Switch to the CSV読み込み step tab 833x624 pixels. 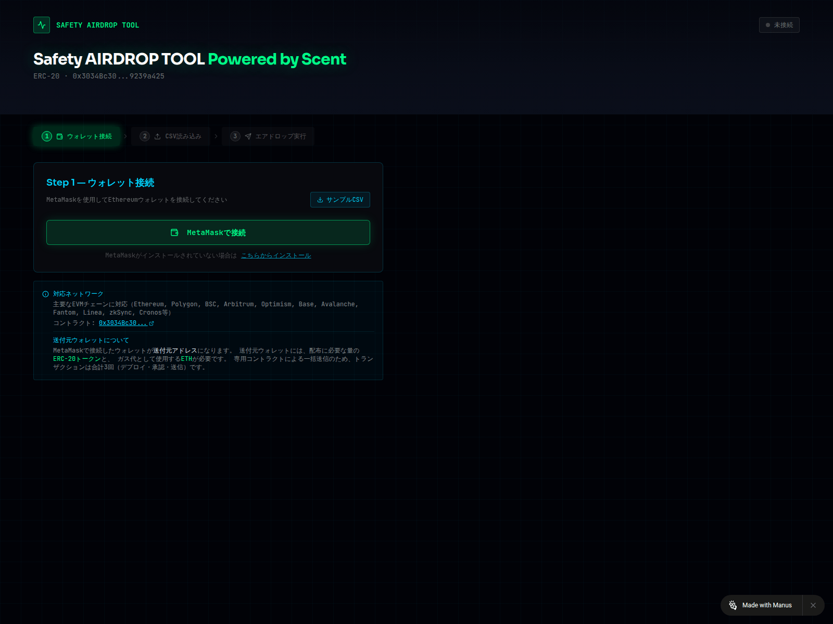point(171,136)
